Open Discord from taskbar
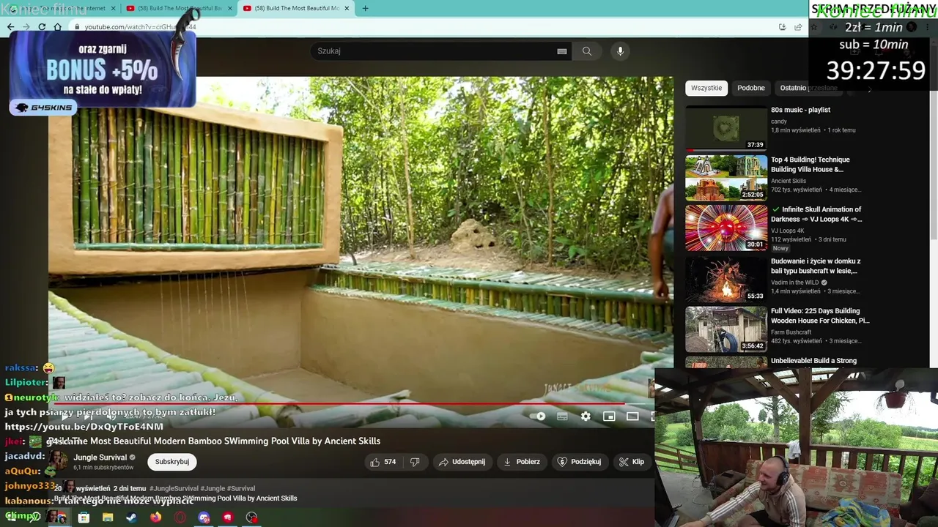This screenshot has height=527, width=938. 204,517
